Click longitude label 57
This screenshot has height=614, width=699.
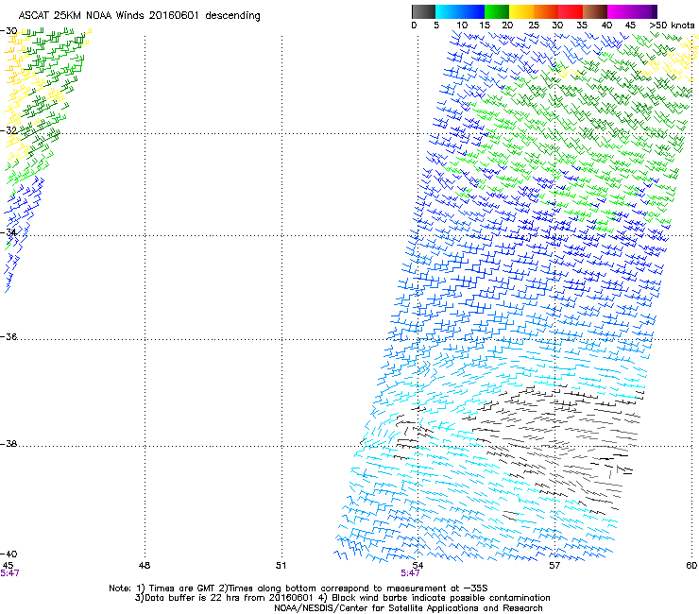click(554, 566)
